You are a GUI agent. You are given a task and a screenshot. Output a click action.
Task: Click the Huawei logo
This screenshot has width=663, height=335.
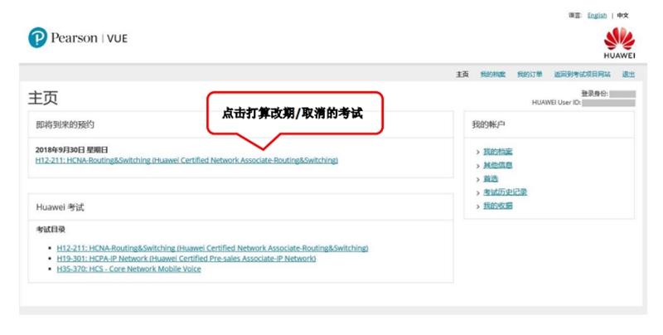(619, 43)
